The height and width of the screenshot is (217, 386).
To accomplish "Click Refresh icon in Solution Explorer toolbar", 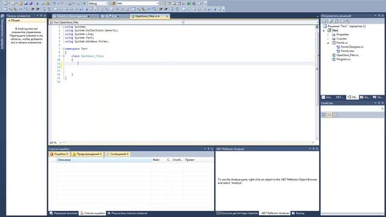I will [x=336, y=21].
